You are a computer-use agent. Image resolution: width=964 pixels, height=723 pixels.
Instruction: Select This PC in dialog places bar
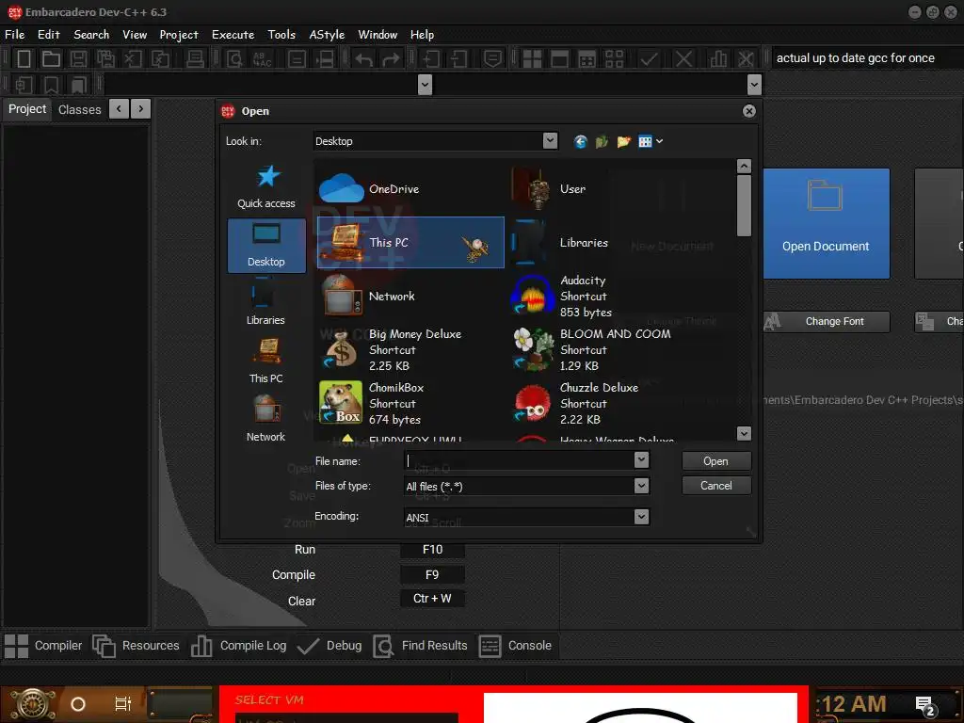266,361
